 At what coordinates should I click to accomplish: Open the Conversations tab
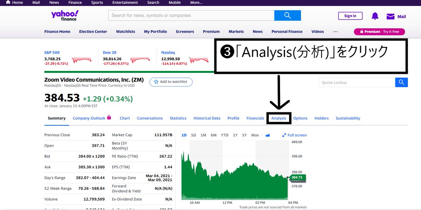[x=150, y=118]
